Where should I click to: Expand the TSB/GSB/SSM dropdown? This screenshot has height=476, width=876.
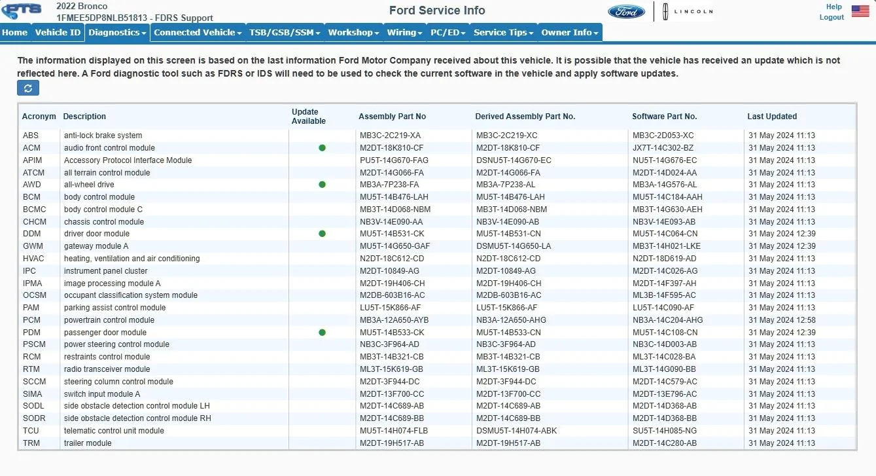point(284,32)
